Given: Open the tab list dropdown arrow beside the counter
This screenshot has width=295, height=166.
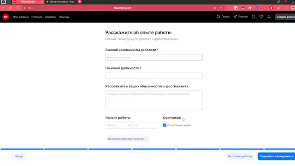Looking at the screenshot, I should (8, 2).
